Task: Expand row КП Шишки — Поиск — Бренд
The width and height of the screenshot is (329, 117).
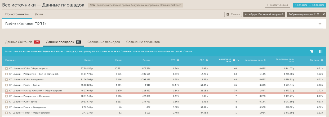Action: point(7,85)
